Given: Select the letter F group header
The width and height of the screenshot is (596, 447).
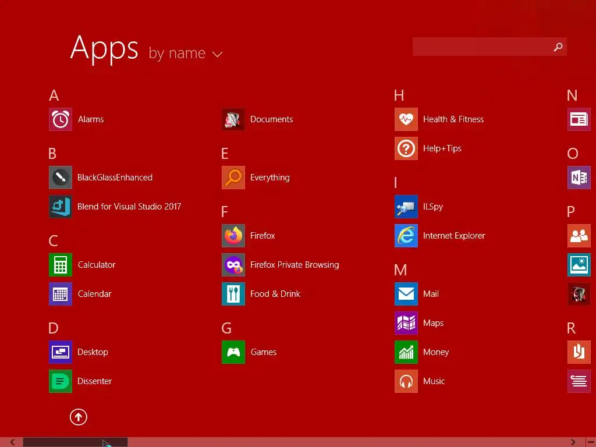Looking at the screenshot, I should 225,212.
